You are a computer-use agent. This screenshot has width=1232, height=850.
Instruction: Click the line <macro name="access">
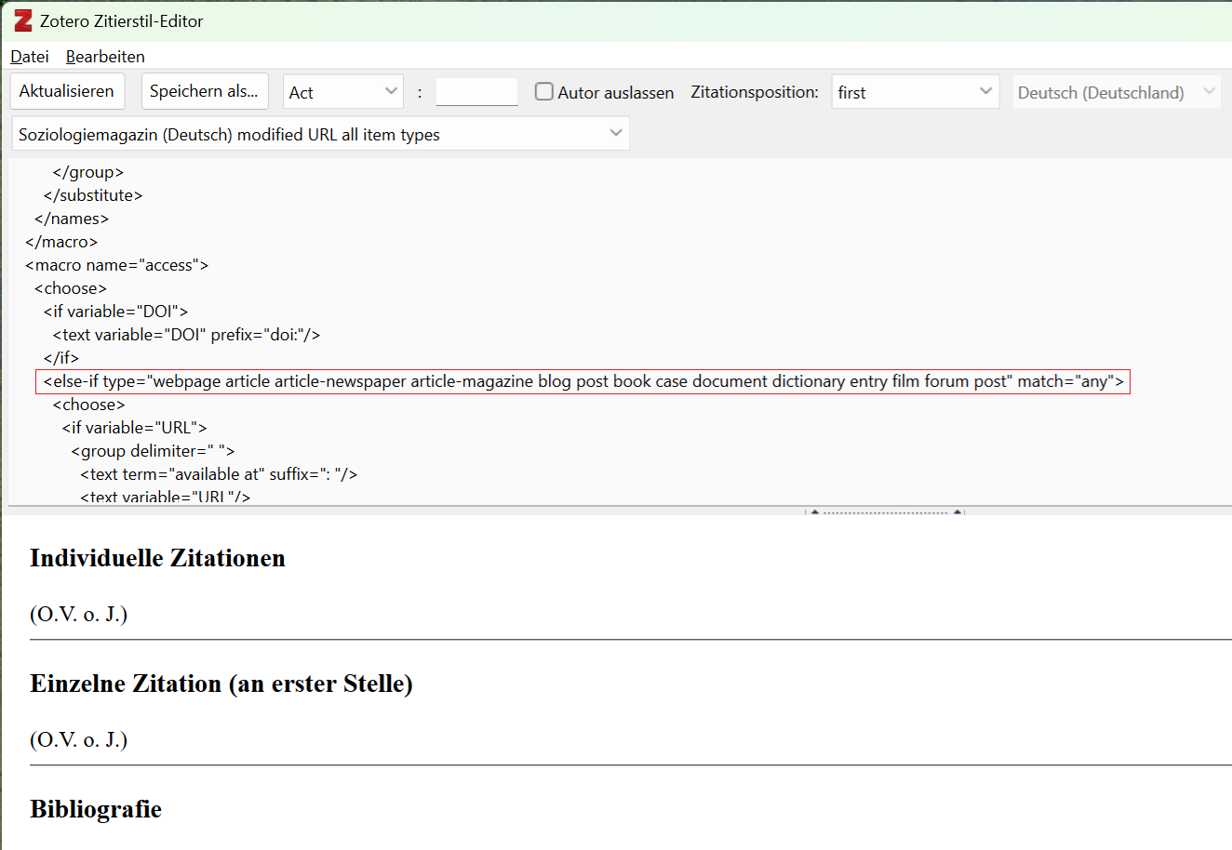click(x=117, y=265)
